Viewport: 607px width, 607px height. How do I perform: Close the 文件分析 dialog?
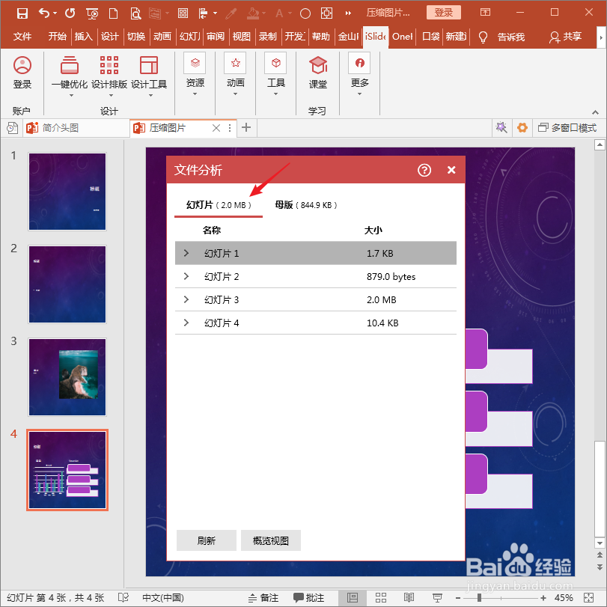(x=451, y=170)
